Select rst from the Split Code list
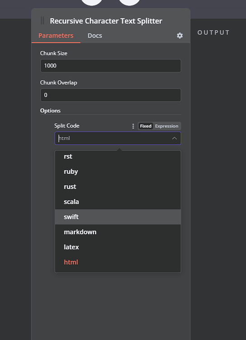246x340 pixels. click(118, 156)
